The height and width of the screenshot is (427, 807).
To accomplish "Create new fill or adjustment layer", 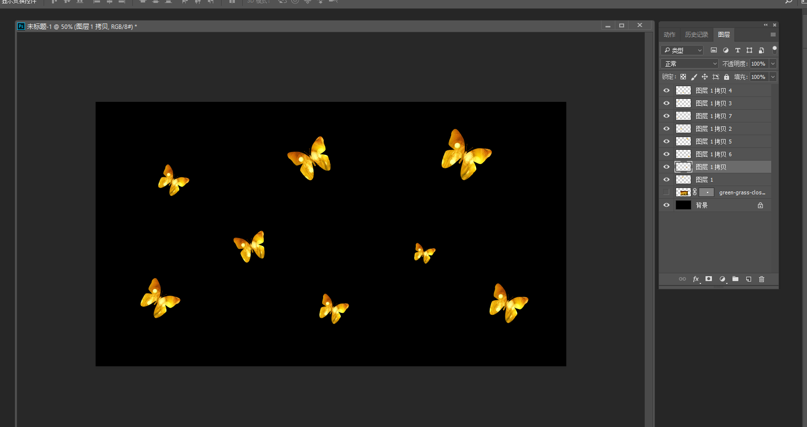I will 722,279.
